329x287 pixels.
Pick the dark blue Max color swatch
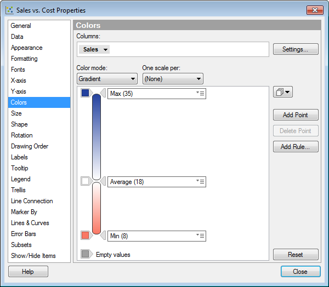coord(85,93)
